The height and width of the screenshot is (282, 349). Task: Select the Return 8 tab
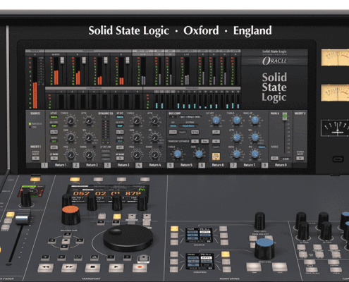(281, 165)
